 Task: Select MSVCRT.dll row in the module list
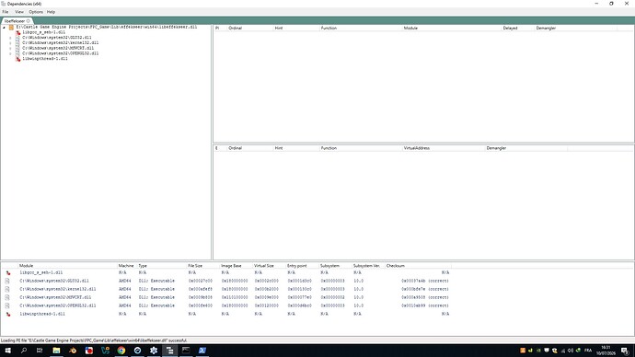click(226, 297)
